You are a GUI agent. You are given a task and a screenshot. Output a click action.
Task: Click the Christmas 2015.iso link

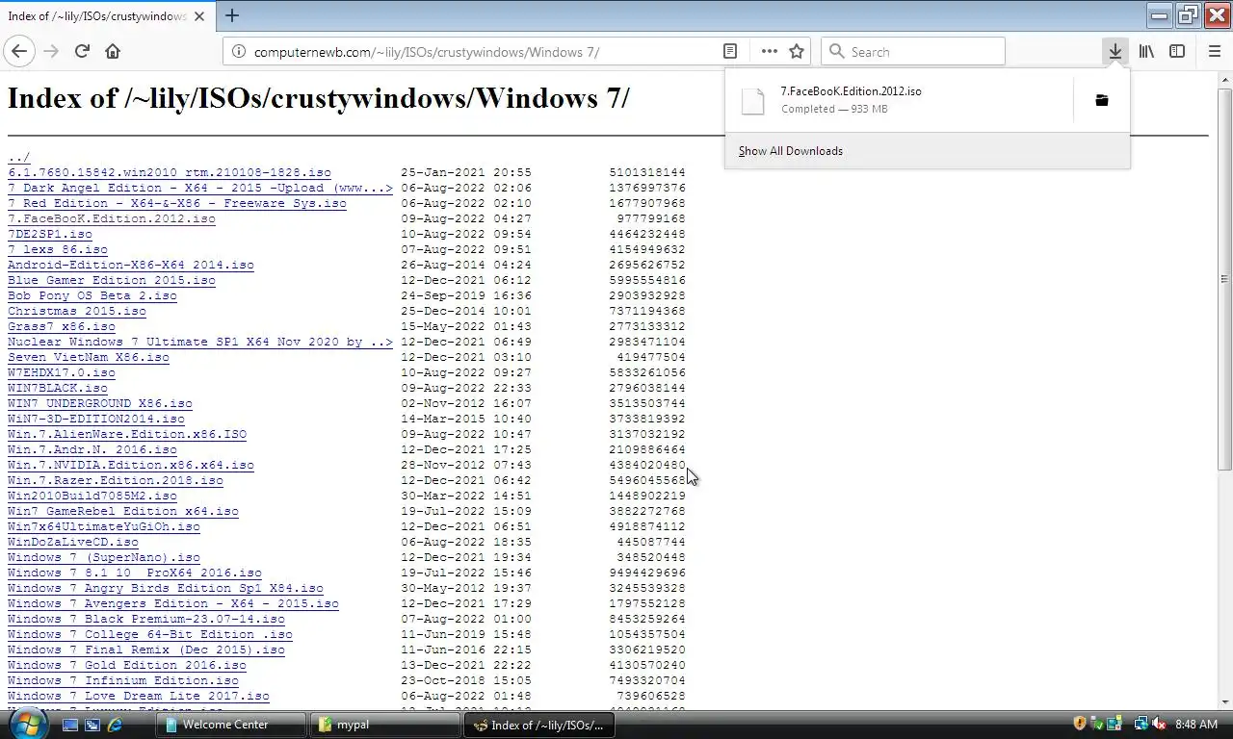76,311
